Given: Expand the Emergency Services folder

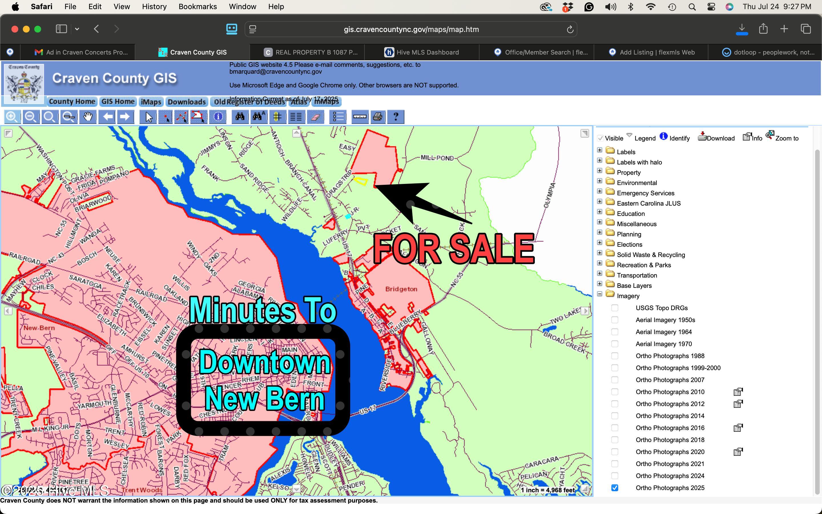Looking at the screenshot, I should point(599,191).
